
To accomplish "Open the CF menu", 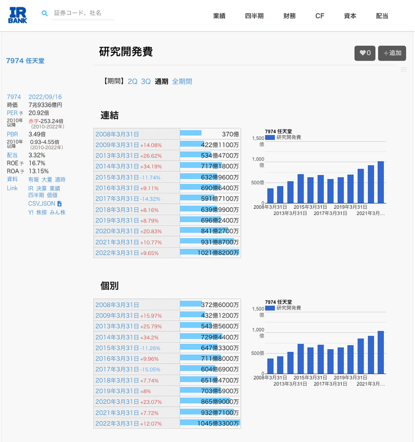I will pyautogui.click(x=320, y=16).
